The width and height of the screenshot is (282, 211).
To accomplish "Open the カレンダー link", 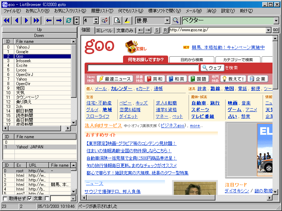I will coord(121,89).
